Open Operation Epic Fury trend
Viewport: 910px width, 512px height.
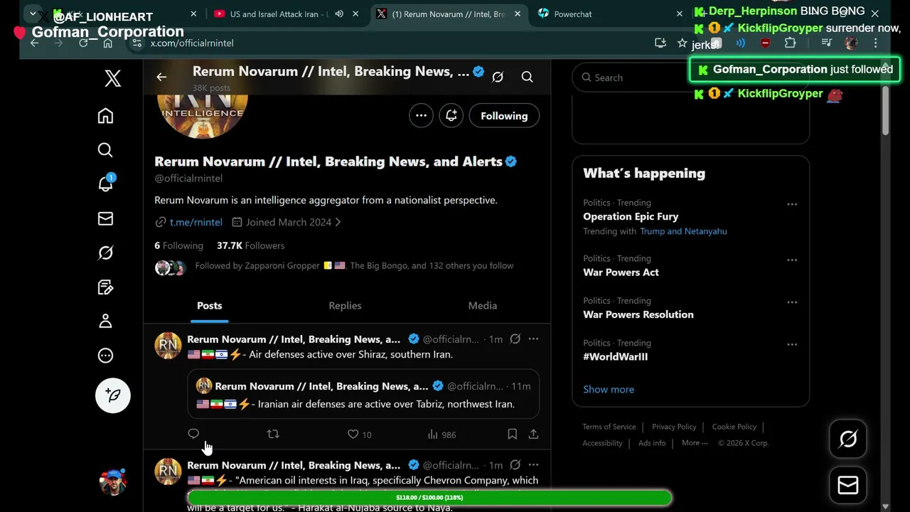[x=631, y=217]
